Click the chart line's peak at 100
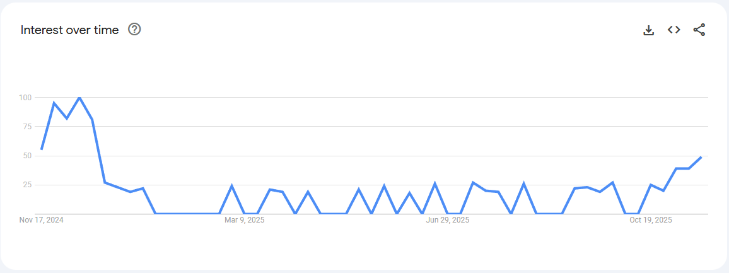 tap(79, 98)
